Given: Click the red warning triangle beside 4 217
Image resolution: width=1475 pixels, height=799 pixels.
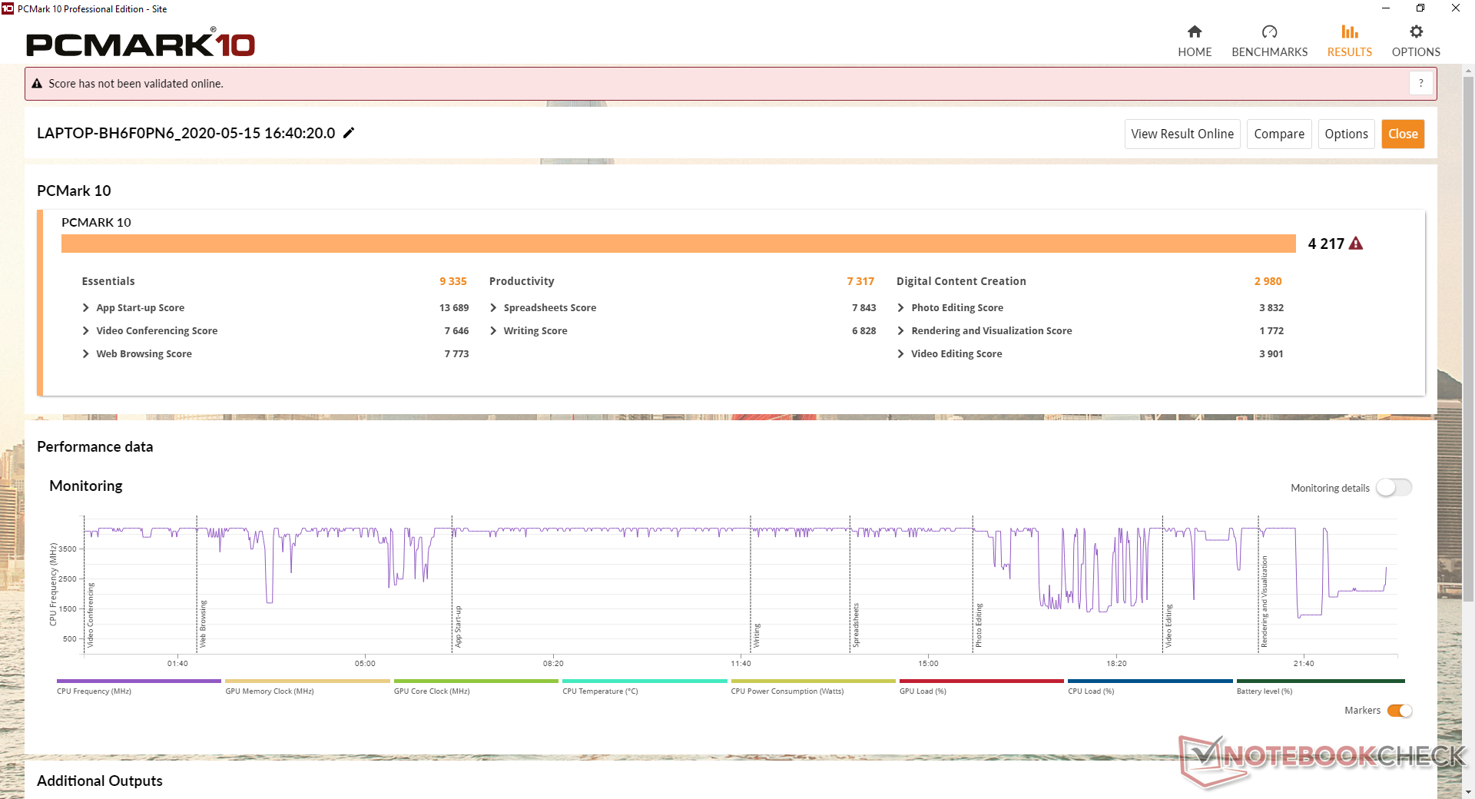Looking at the screenshot, I should click(x=1356, y=244).
